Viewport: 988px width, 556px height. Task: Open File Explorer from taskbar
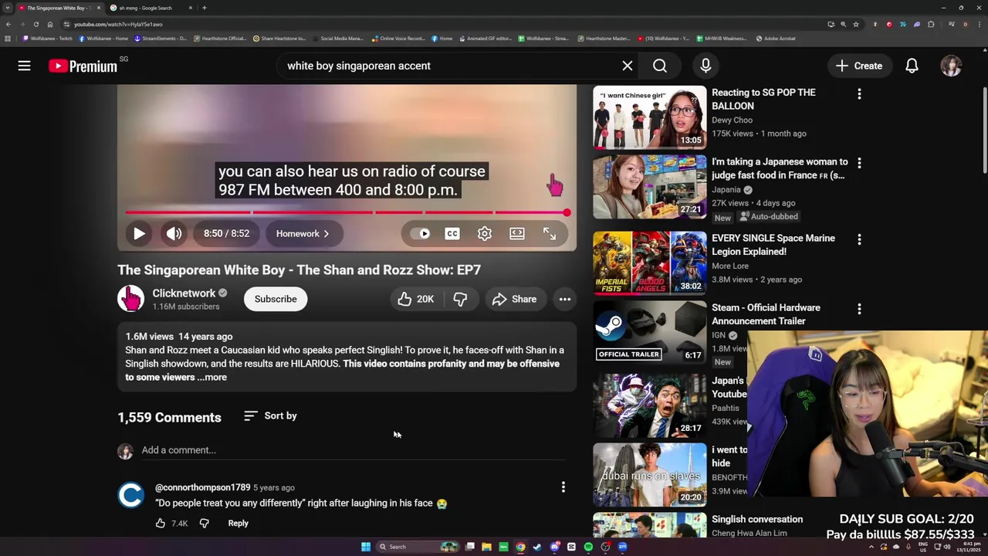point(486,547)
